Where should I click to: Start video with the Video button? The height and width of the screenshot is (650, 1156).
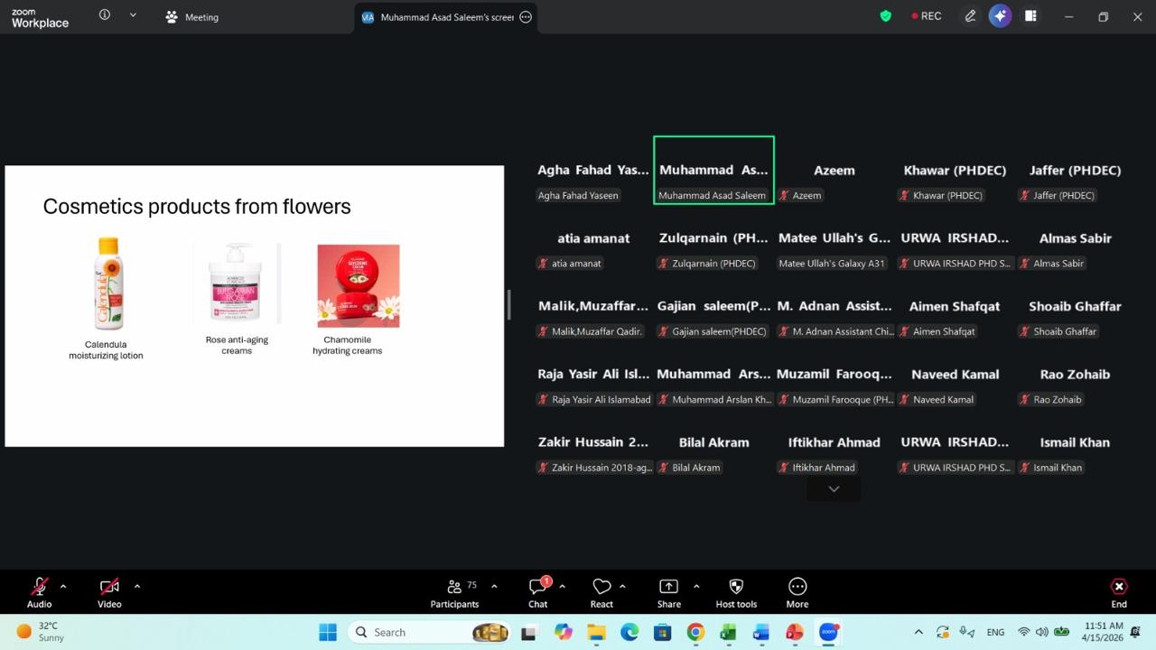click(x=109, y=592)
